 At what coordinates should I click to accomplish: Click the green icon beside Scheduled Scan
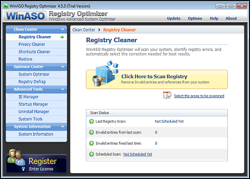[x=92, y=154]
